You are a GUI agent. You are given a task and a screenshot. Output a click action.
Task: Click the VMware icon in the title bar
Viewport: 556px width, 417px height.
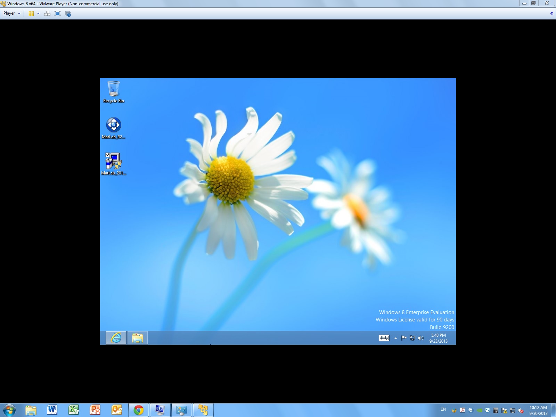3,3
